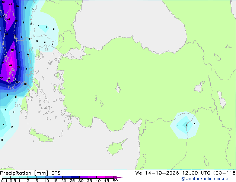Viewport: 236px width, 182px height.
Task: Click the 5–10 mm legend swatch
Action: (41, 177)
